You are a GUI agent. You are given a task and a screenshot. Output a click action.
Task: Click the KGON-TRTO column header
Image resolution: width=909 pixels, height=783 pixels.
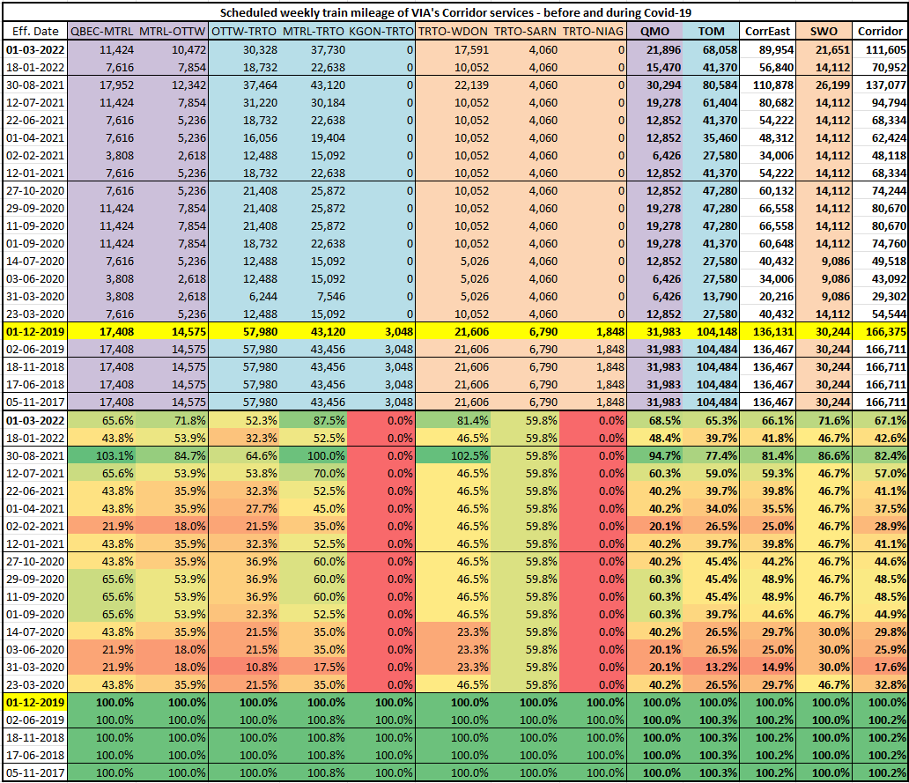(x=381, y=31)
